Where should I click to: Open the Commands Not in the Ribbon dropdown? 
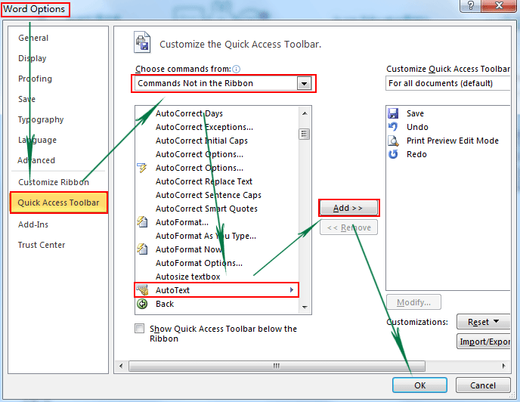(x=304, y=83)
